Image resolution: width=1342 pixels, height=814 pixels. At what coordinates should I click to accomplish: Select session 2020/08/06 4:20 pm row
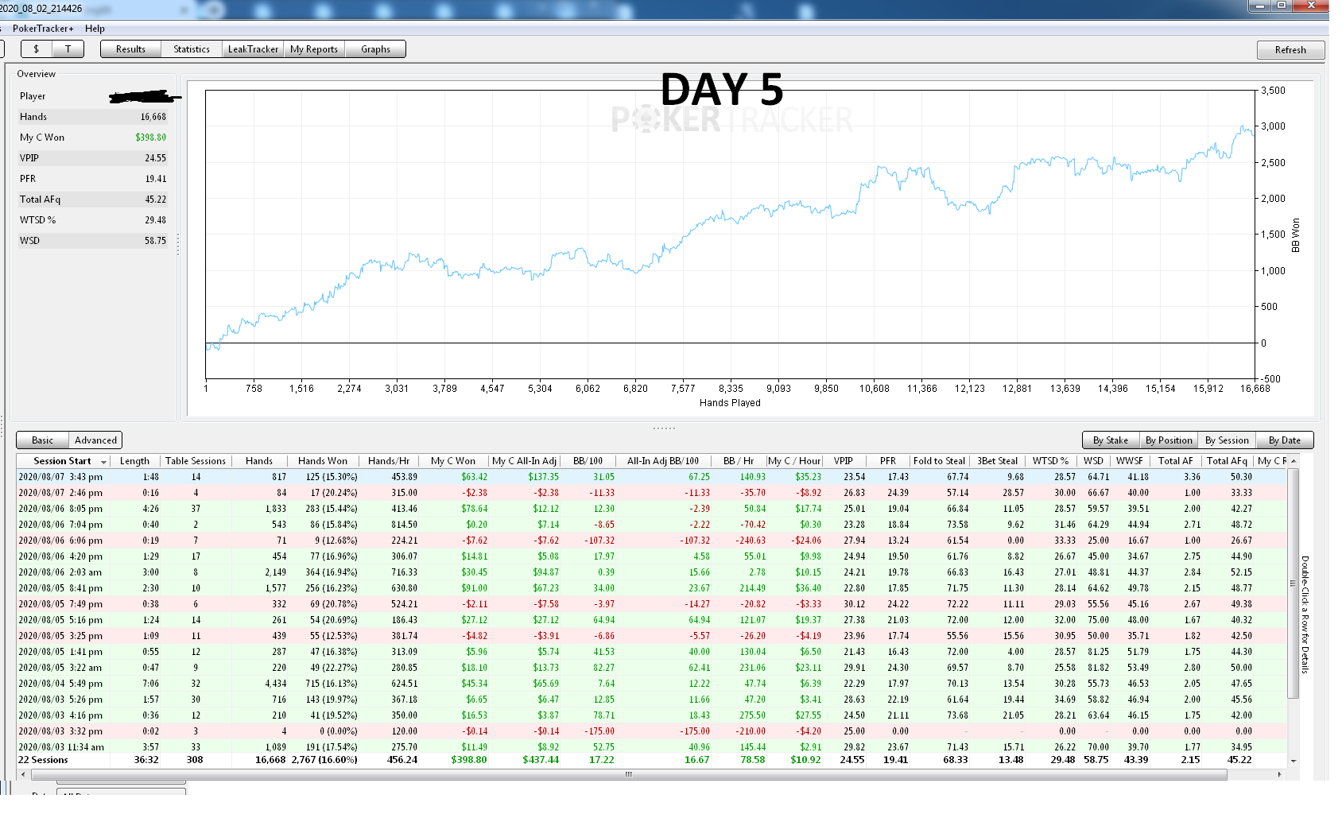point(651,556)
